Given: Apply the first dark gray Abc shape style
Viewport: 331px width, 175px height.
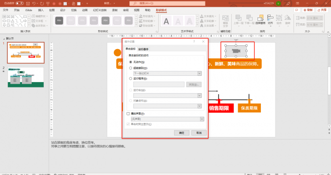Looking at the screenshot, I should click(x=59, y=21).
